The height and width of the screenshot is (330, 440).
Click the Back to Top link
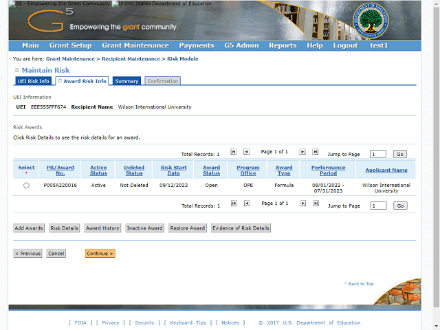359,284
